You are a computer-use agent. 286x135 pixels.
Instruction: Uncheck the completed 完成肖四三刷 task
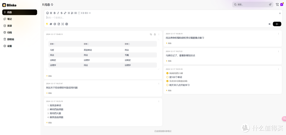pyautogui.click(x=167, y=73)
